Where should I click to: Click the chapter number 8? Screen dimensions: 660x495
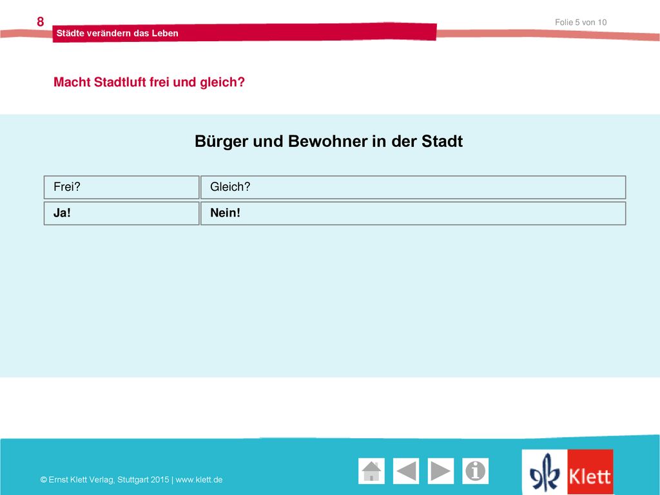point(41,21)
